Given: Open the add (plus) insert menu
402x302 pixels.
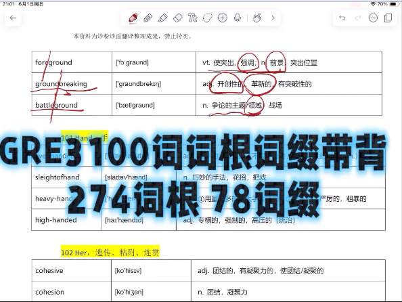Looking at the screenshot, I should tap(222, 18).
